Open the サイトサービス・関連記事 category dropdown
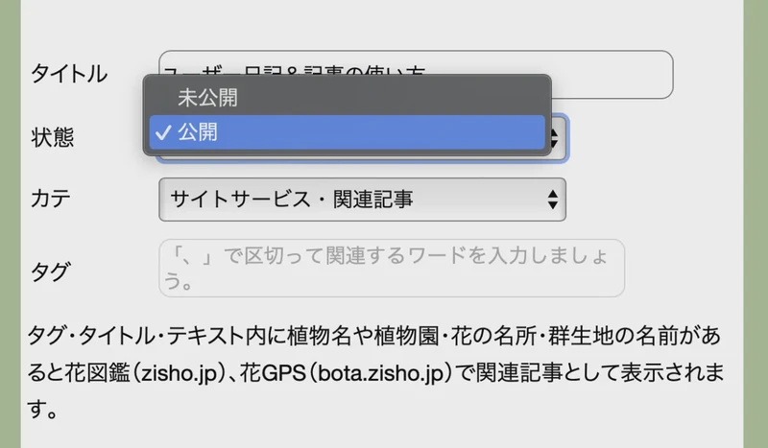Screen dimensions: 768x448 363,200
